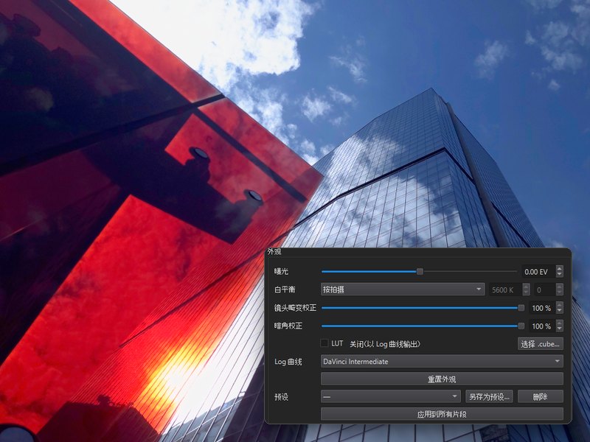This screenshot has height=442, width=590.
Task: Click the 外观 panel title
Action: [274, 251]
